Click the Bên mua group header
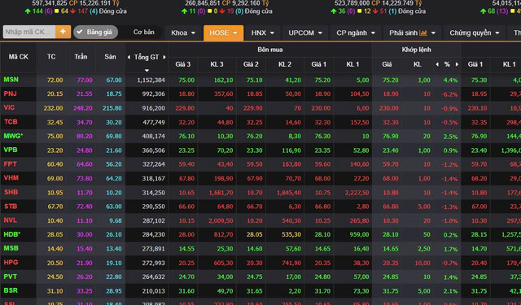This screenshot has height=305, width=521. pos(269,50)
